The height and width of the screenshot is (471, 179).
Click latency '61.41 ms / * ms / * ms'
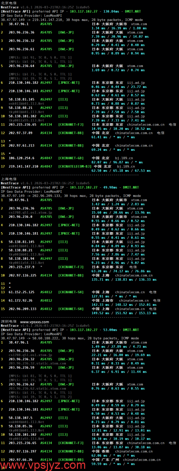click(113, 137)
